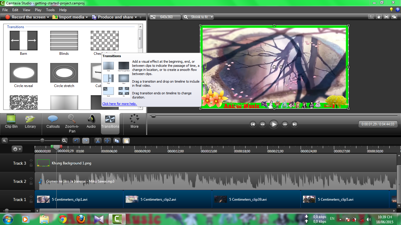The width and height of the screenshot is (401, 225).
Task: Jump to next clip button
Action: (x=294, y=124)
